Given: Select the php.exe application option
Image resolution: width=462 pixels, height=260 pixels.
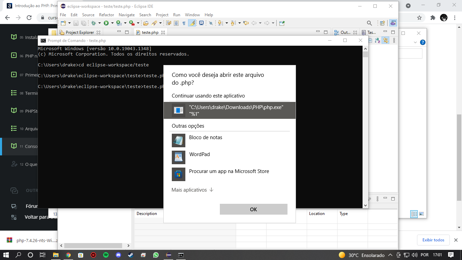Looking at the screenshot, I should coord(230,110).
